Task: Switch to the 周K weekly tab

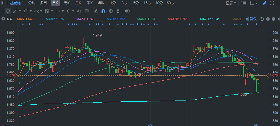Action: 67,3
